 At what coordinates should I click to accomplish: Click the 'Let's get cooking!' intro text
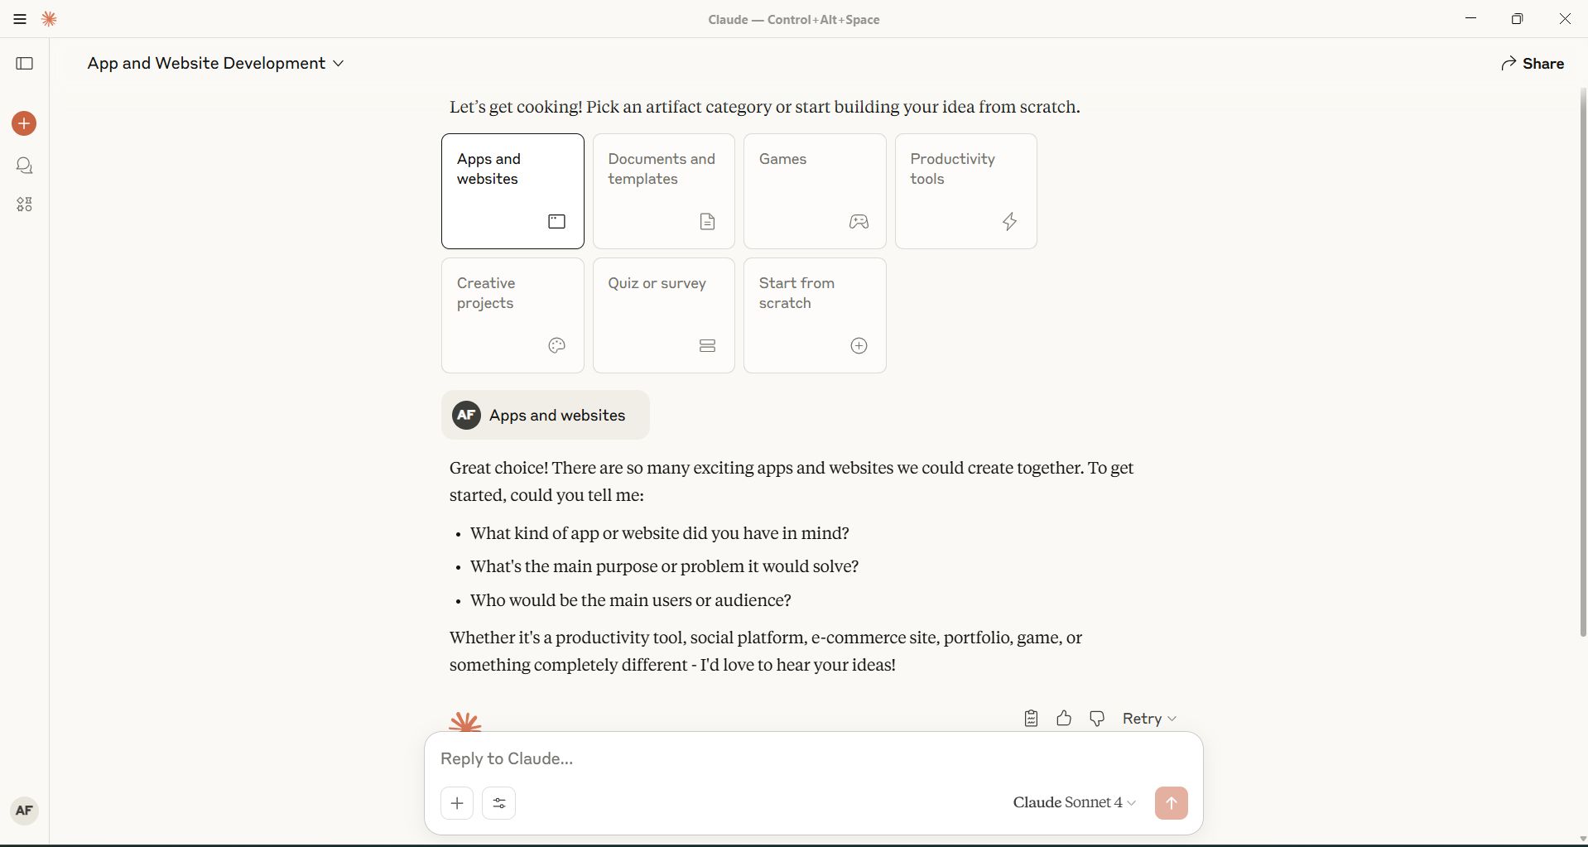[x=764, y=107]
